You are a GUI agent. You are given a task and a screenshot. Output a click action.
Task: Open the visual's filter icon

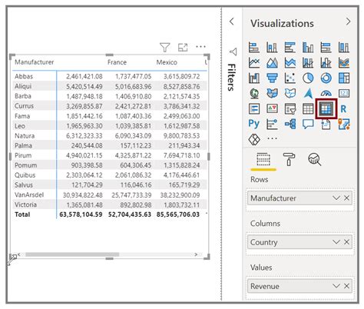click(x=164, y=47)
